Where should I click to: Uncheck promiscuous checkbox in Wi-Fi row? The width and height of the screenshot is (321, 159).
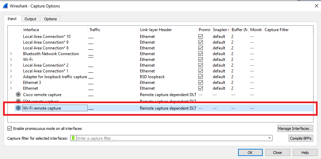[200, 59]
